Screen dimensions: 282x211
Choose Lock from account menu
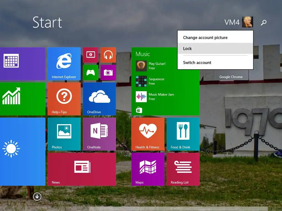(215, 48)
